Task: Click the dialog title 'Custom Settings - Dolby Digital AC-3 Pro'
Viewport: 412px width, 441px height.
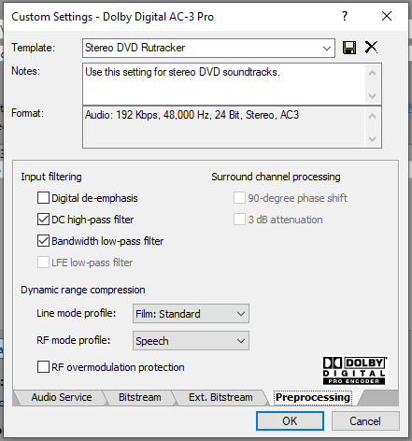Action: [x=113, y=17]
